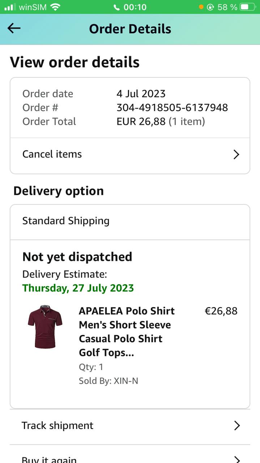Tap the orientation lock status icon

pyautogui.click(x=210, y=7)
